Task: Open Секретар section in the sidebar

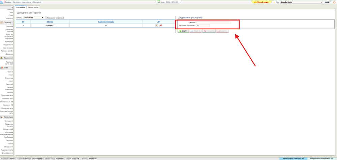Action: tap(7, 23)
